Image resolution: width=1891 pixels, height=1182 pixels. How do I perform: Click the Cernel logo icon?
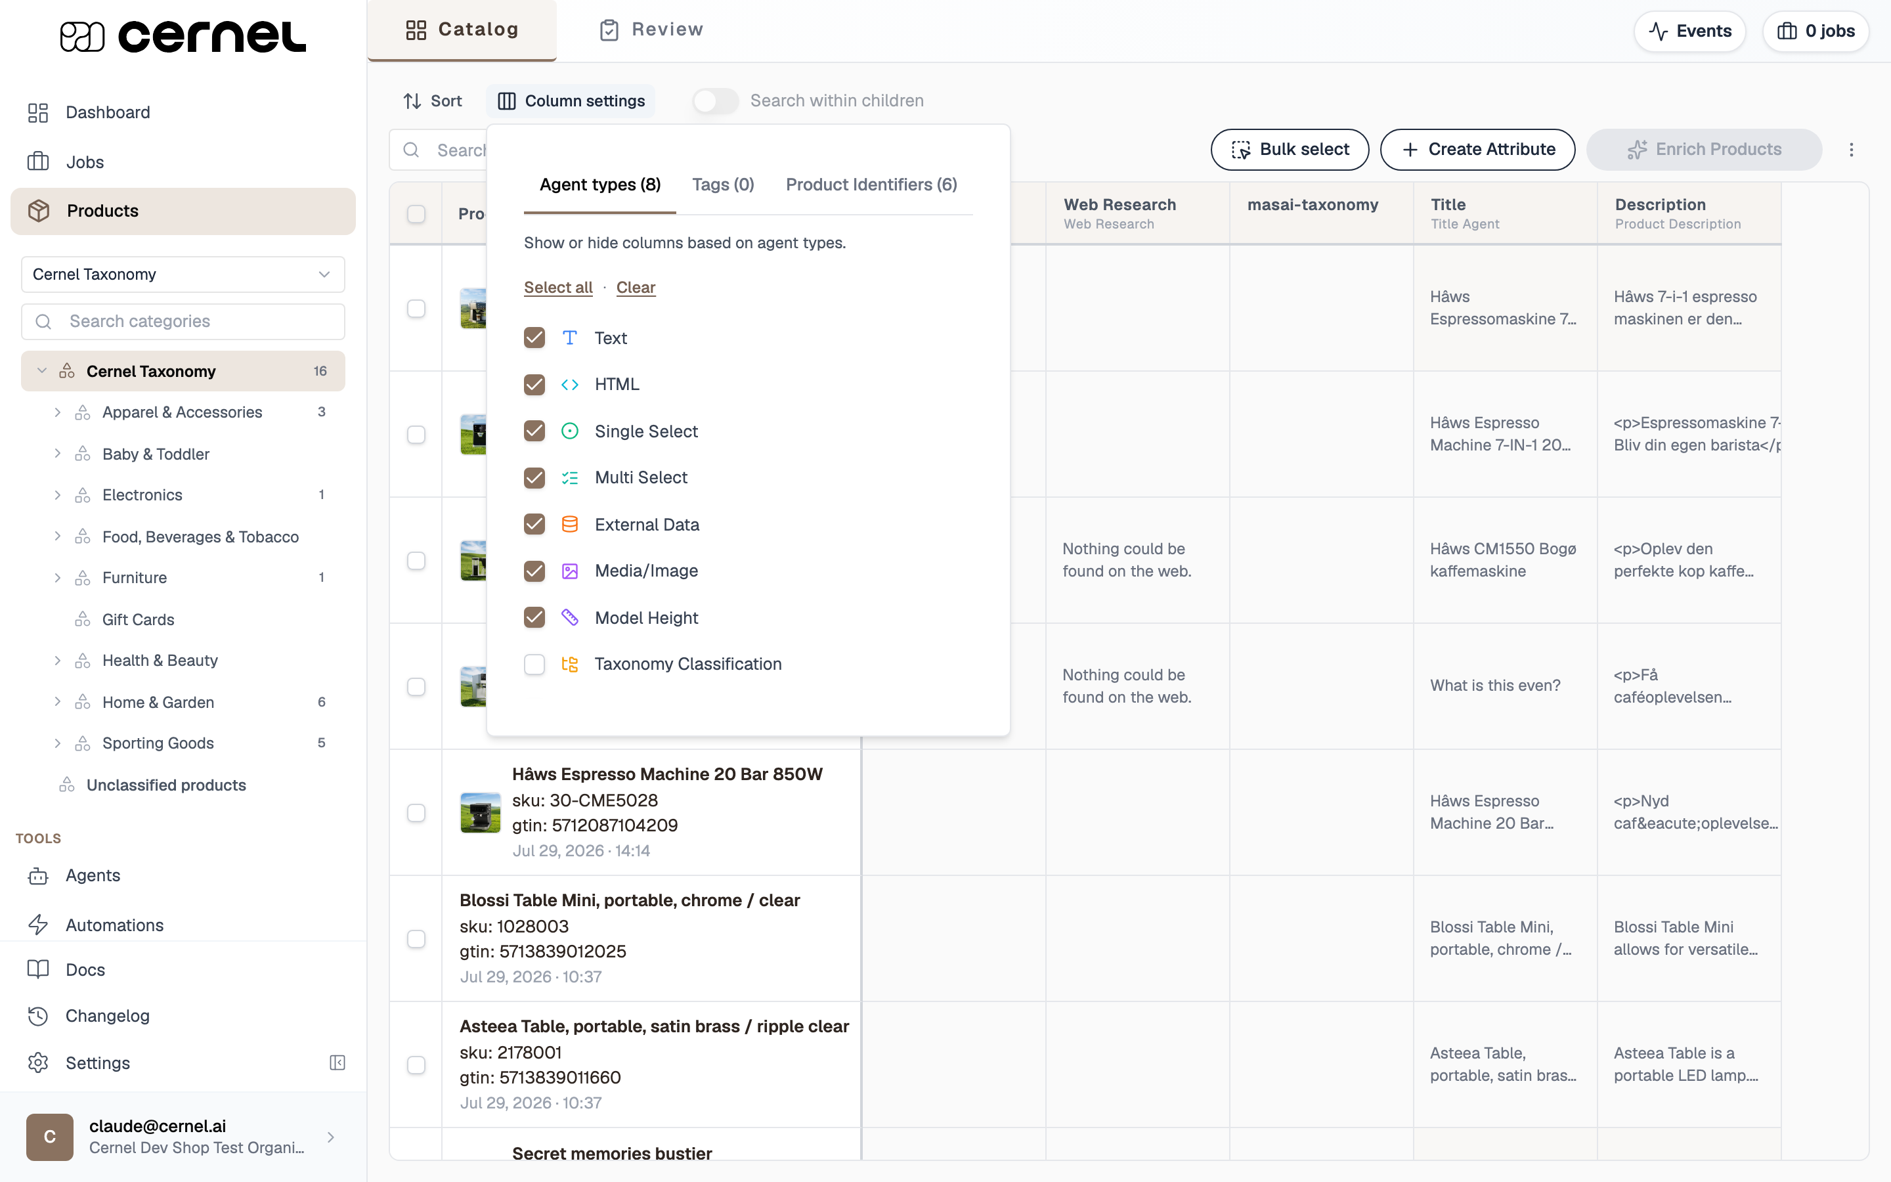click(82, 37)
